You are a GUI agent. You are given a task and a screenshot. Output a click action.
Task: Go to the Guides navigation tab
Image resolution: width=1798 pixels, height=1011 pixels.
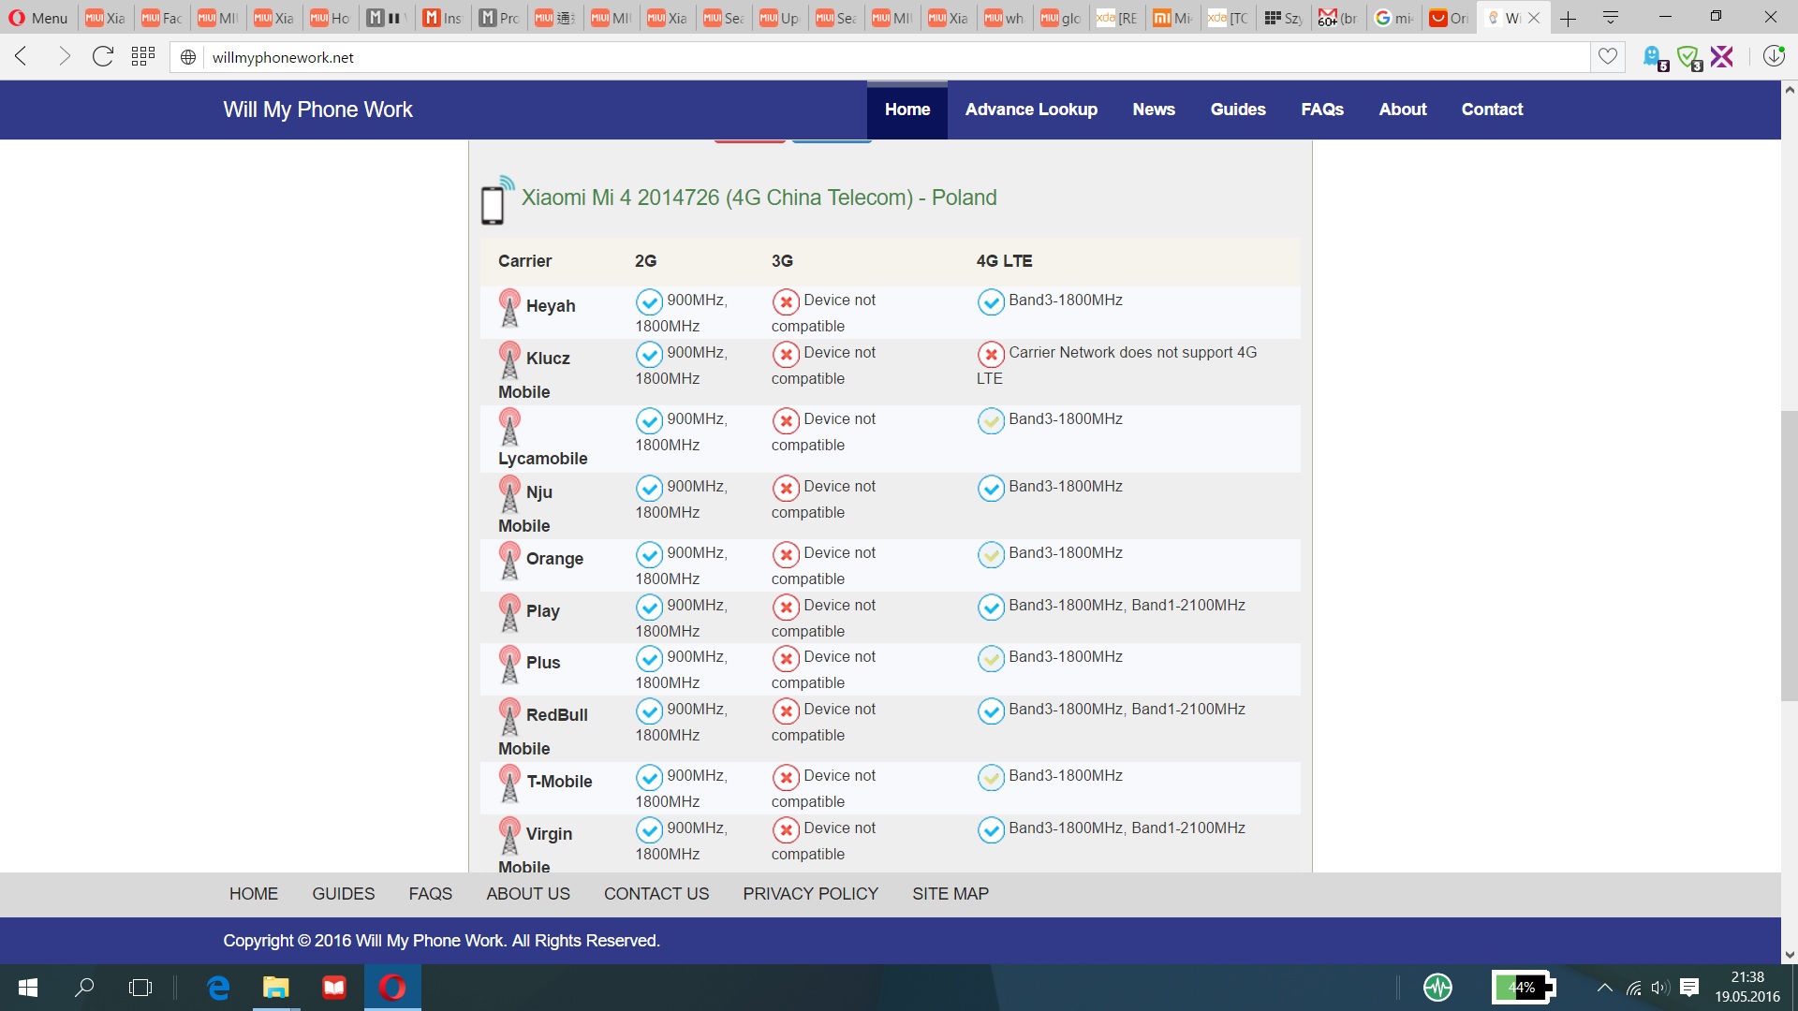click(x=1237, y=110)
